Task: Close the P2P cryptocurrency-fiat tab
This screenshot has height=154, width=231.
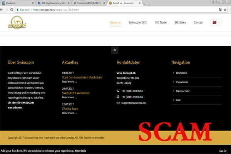Action: click(x=69, y=3)
